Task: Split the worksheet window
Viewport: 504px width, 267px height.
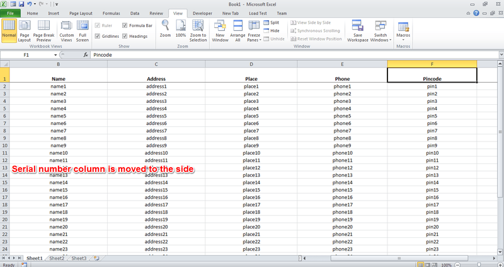Action: tap(272, 23)
